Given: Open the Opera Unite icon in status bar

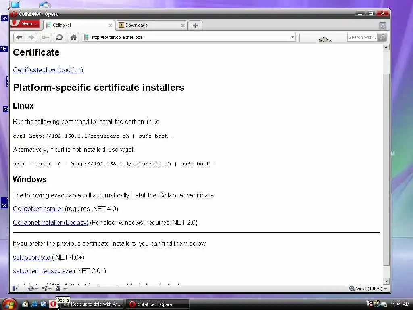Looking at the screenshot, I should click(44, 289).
